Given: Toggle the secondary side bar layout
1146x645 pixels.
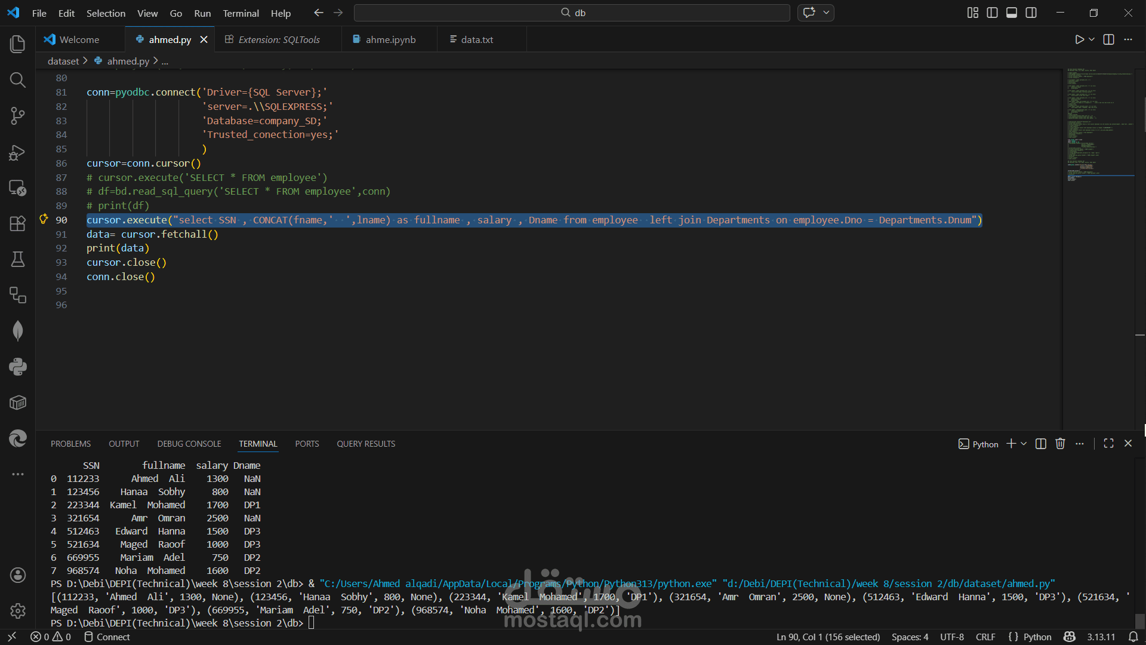Looking at the screenshot, I should 1031,13.
